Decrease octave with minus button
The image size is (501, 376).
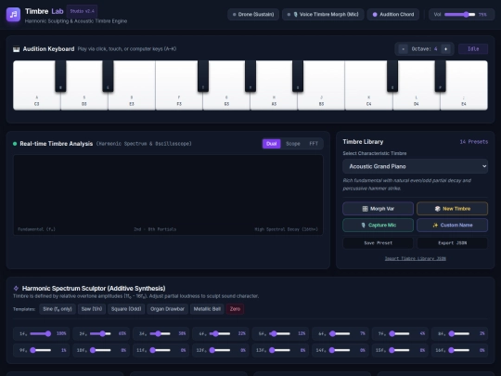[404, 49]
